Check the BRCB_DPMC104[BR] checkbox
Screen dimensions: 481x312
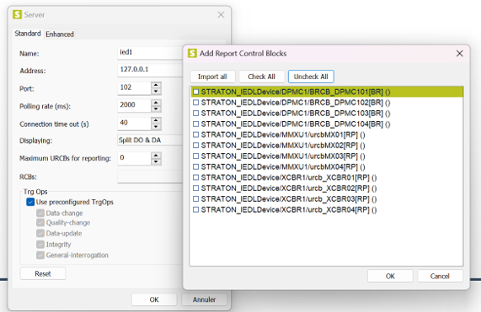(195, 124)
